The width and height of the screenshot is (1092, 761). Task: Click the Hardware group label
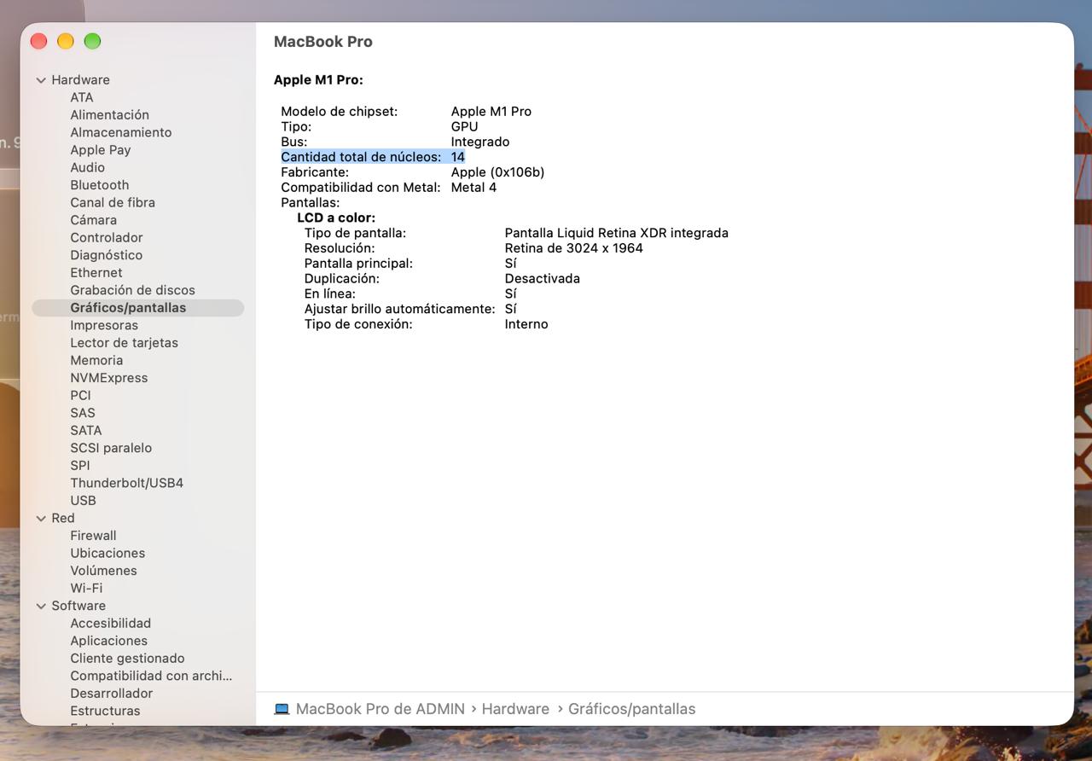[80, 80]
